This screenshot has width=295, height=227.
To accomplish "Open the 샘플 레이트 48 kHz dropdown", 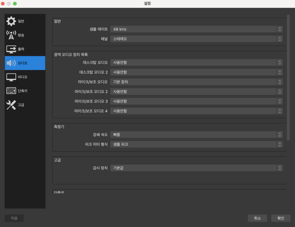I will [x=197, y=29].
